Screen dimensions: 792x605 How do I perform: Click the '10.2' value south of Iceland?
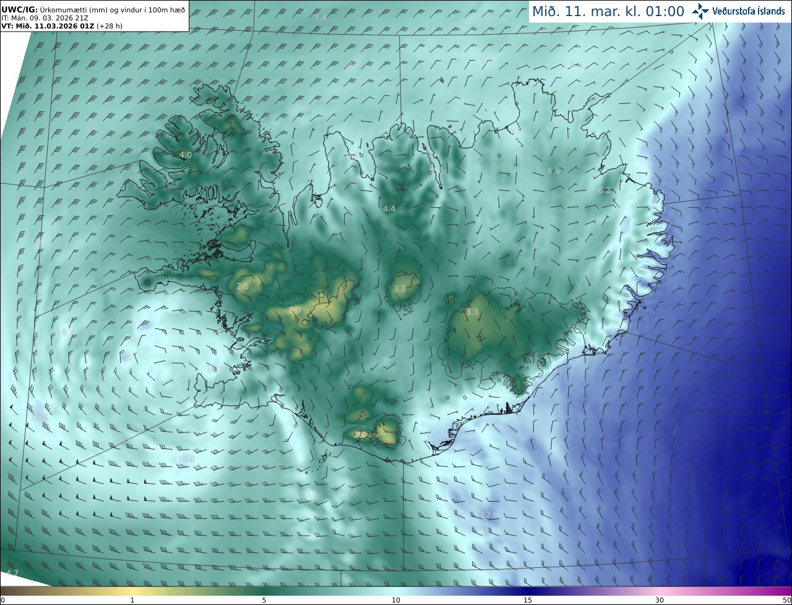point(308,494)
